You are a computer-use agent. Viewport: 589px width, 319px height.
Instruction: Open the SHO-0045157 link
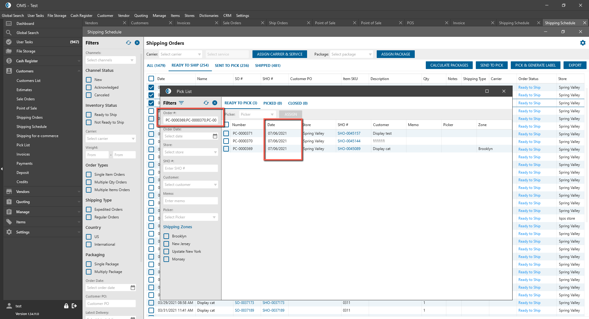(349, 133)
